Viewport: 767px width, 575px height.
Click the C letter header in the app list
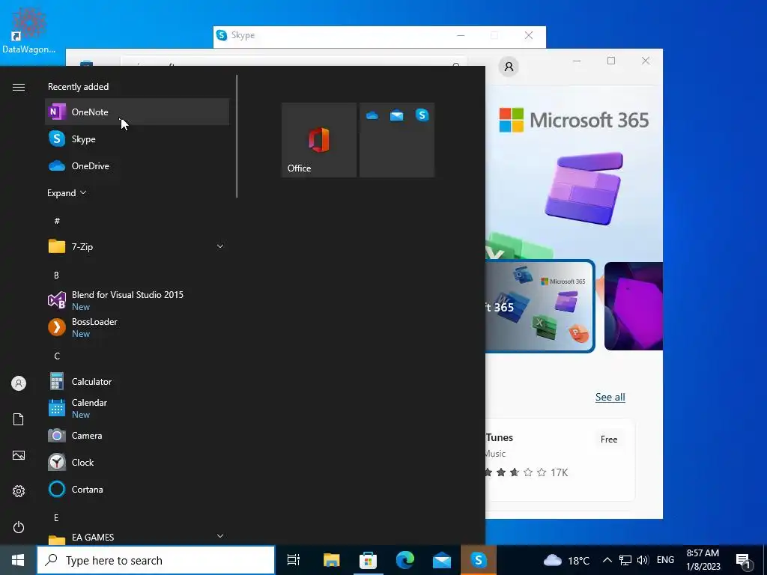click(57, 356)
